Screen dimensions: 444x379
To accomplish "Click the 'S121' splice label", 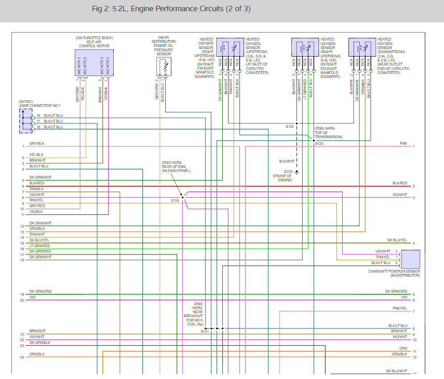I will click(x=205, y=331).
